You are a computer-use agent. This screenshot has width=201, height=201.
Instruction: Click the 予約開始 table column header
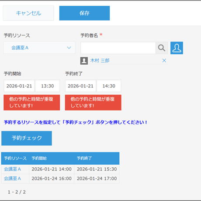[52, 158]
